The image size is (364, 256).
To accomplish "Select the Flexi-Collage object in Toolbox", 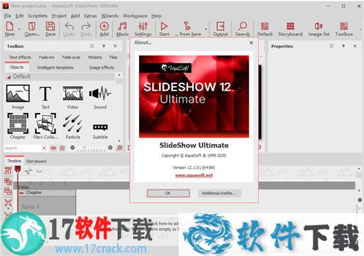I will tap(45, 126).
